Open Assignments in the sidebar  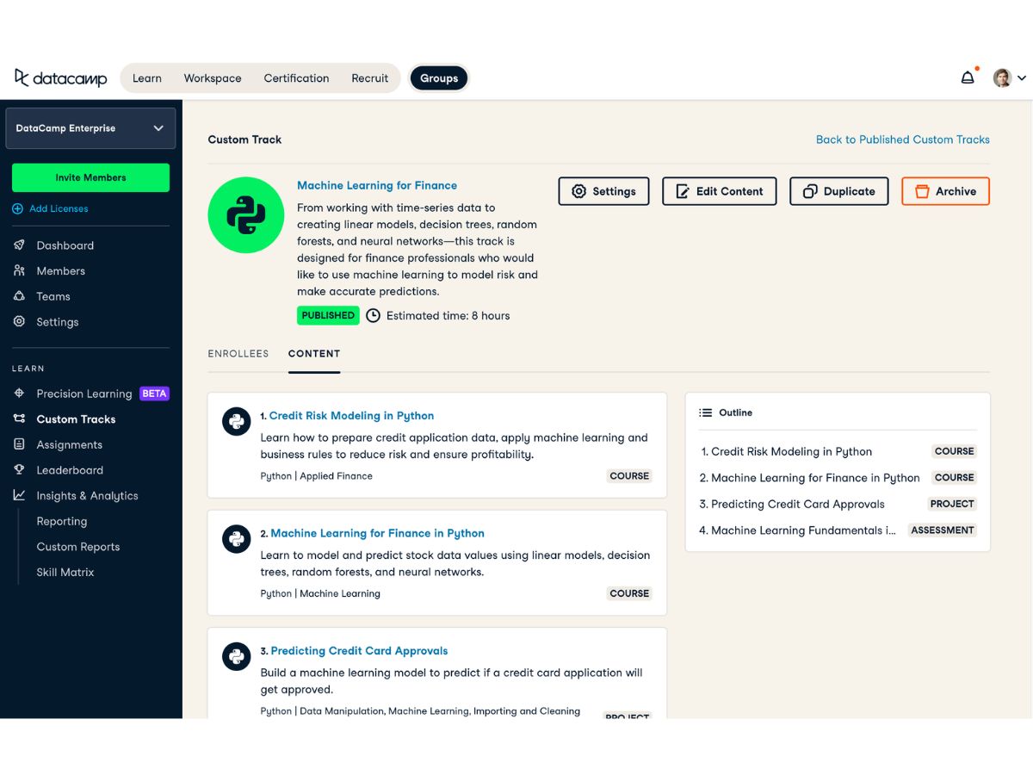(69, 444)
